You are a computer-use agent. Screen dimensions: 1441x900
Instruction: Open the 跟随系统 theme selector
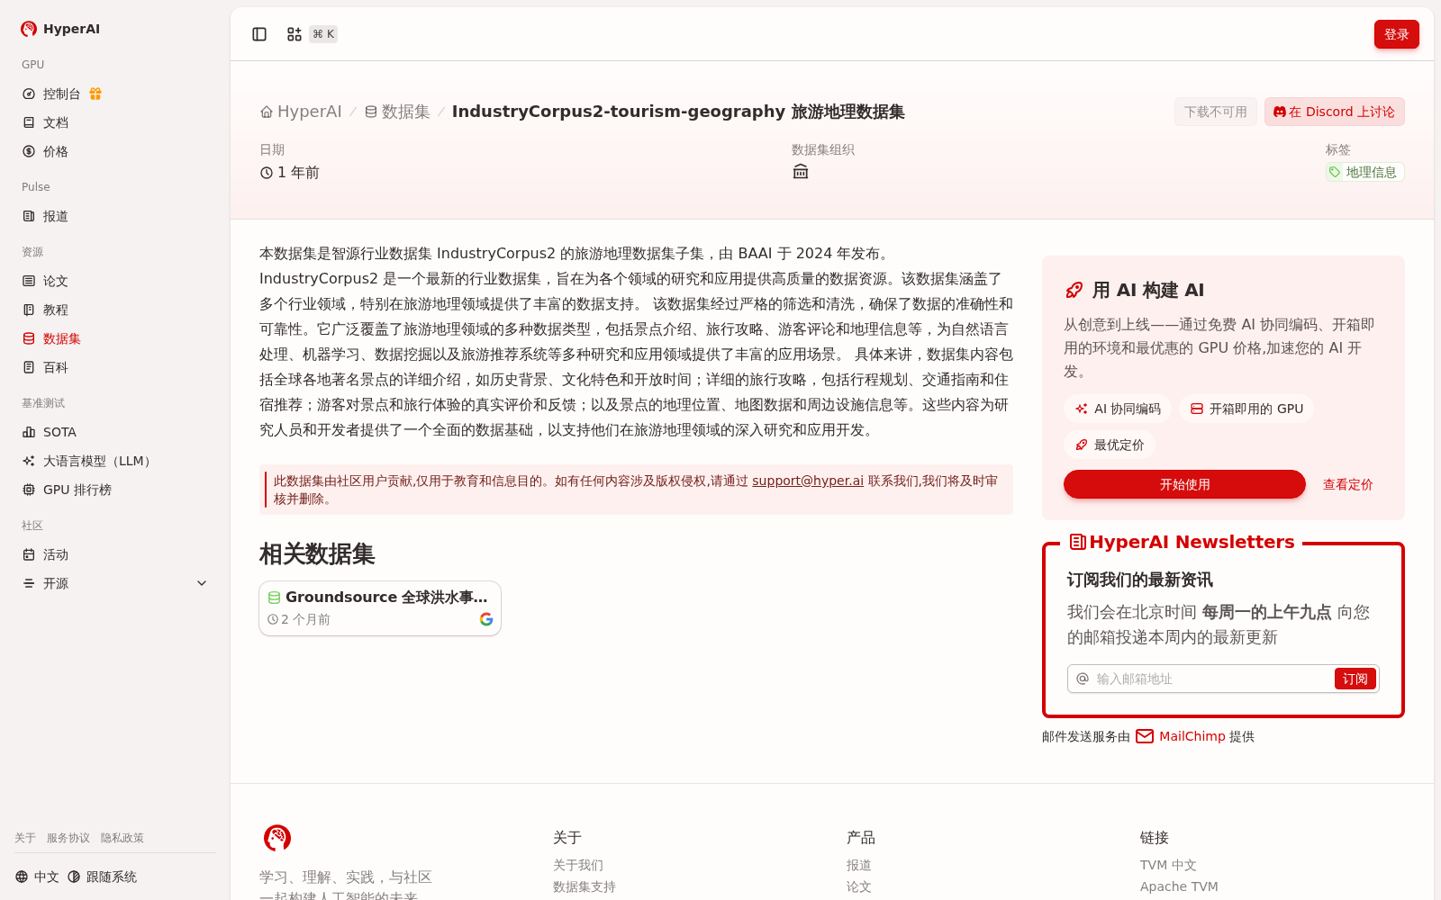102,877
